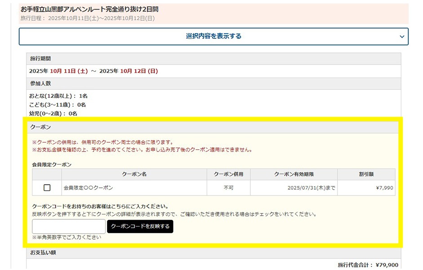Click the 会員限定クーポン label
This screenshot has height=270, width=423.
click(52, 165)
